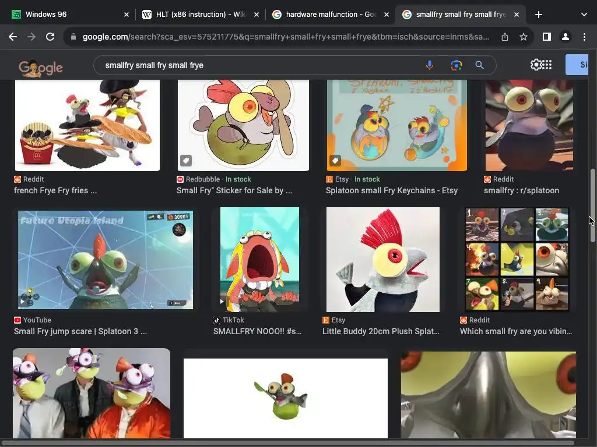Click the vertical page scrollbar thumb
Image resolution: width=597 pixels, height=447 pixels.
coord(592,205)
